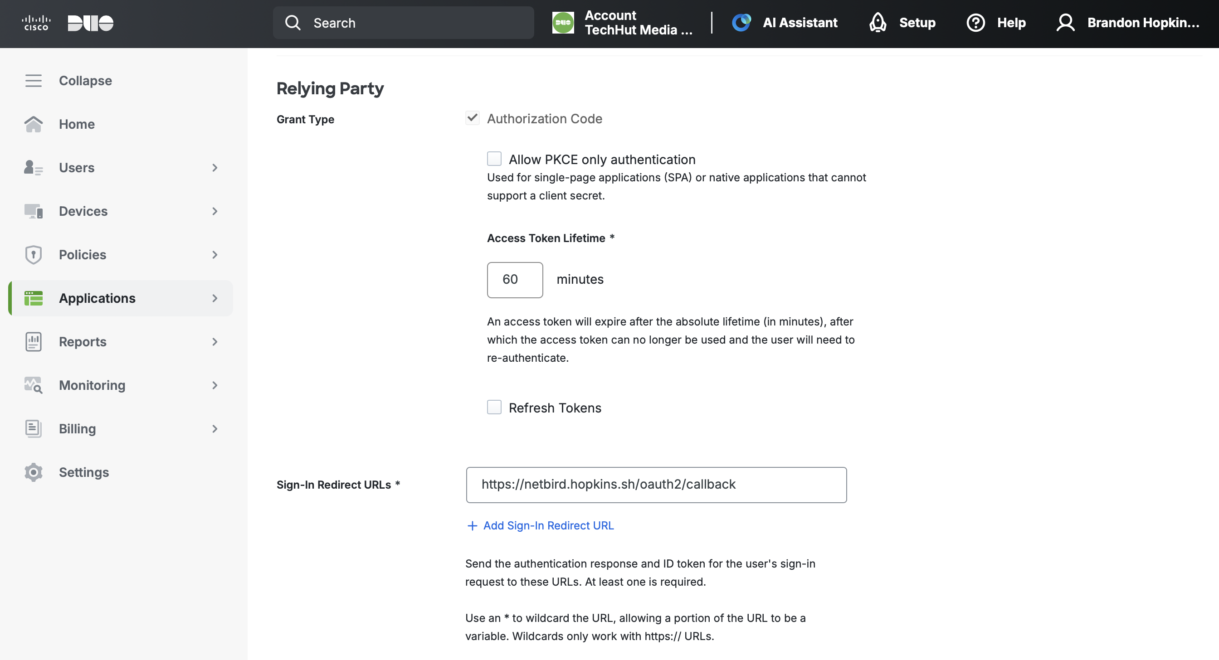Open the Duo AI Assistant
This screenshot has height=660, width=1219.
[785, 22]
